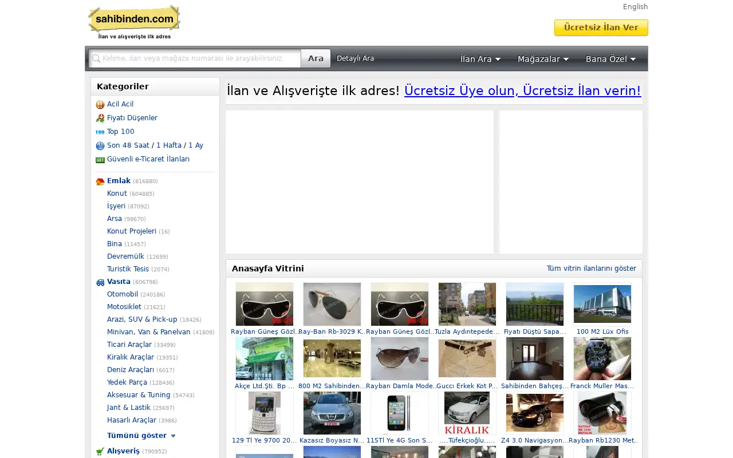The width and height of the screenshot is (733, 458).
Task: Click the Alışveriş shopping cart icon
Action: 100,451
